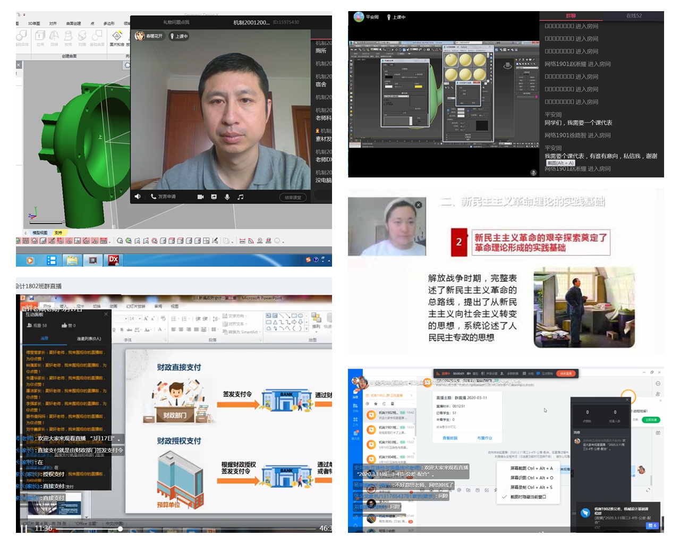Open the 视图 PowerPoint ribbon tab
Image resolution: width=680 pixels, height=544 pixels.
(175, 307)
